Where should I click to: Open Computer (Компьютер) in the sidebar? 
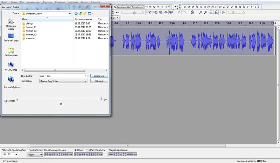click(x=11, y=66)
